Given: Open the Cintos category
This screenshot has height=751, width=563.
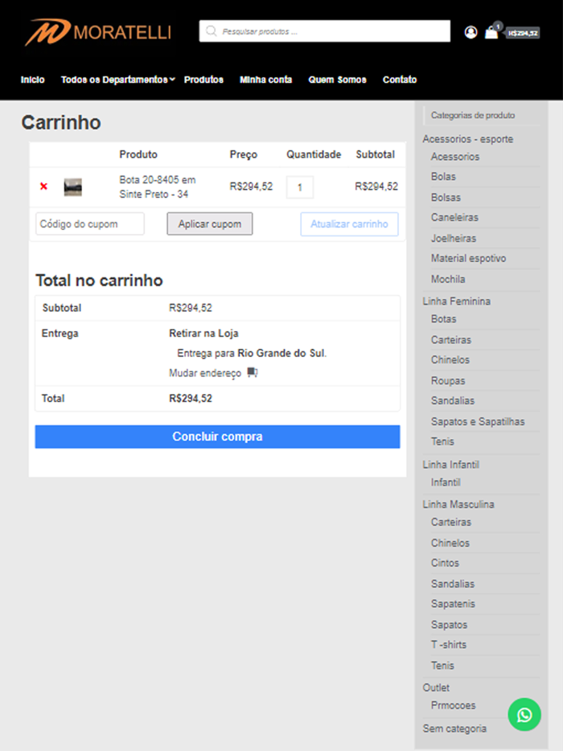Looking at the screenshot, I should pos(445,563).
